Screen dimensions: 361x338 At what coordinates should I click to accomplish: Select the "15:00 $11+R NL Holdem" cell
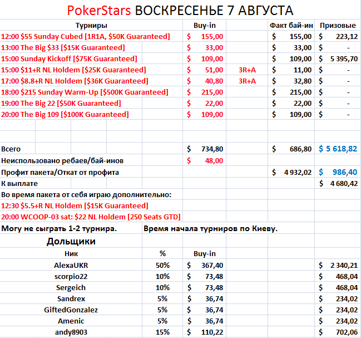[73, 70]
